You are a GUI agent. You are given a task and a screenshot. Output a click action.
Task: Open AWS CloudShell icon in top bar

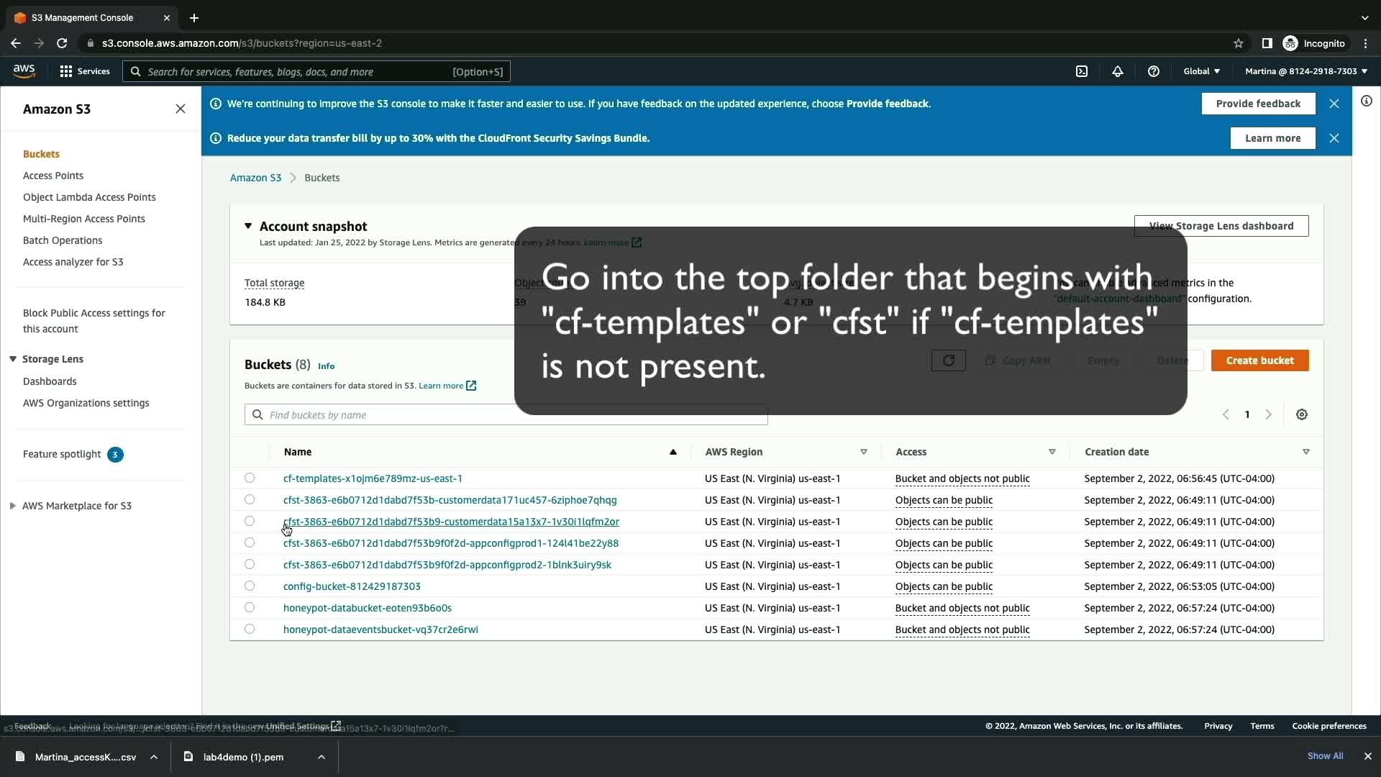(1081, 71)
